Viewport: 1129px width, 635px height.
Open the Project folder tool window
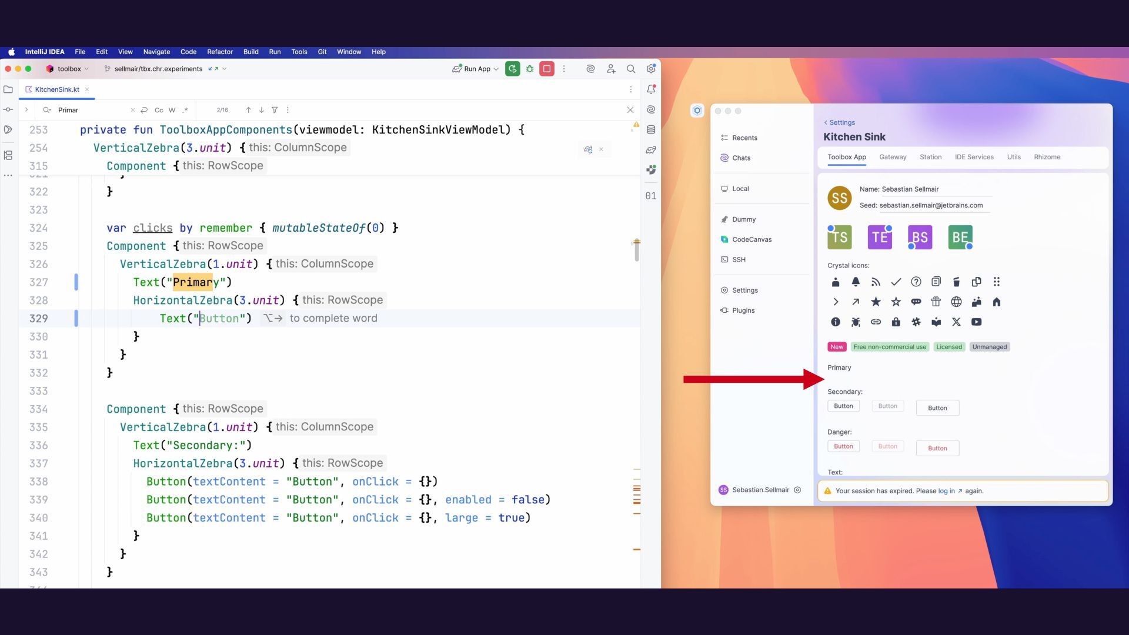(x=8, y=89)
